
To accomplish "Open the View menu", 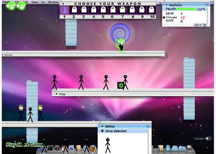I will click(34, 2).
